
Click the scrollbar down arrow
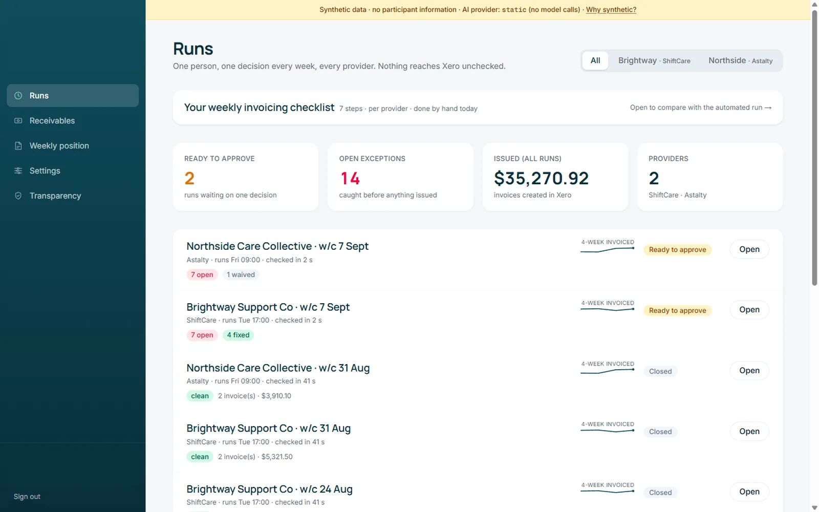tap(814, 508)
